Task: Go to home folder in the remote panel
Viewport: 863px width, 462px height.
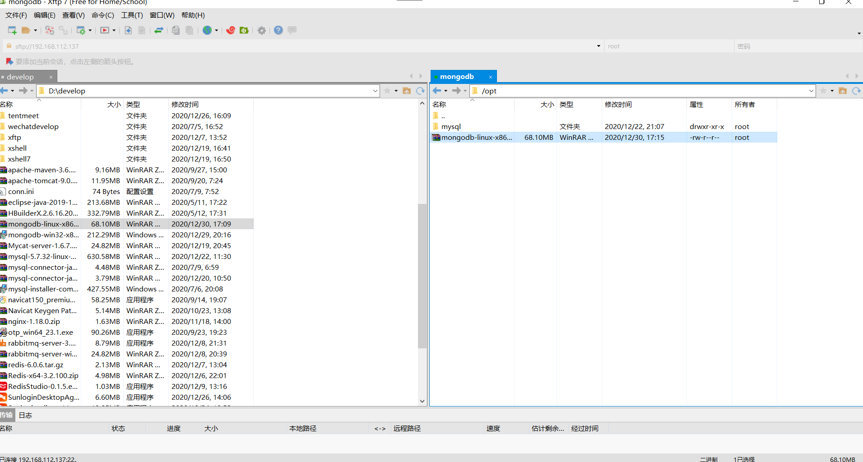Action: click(x=843, y=91)
